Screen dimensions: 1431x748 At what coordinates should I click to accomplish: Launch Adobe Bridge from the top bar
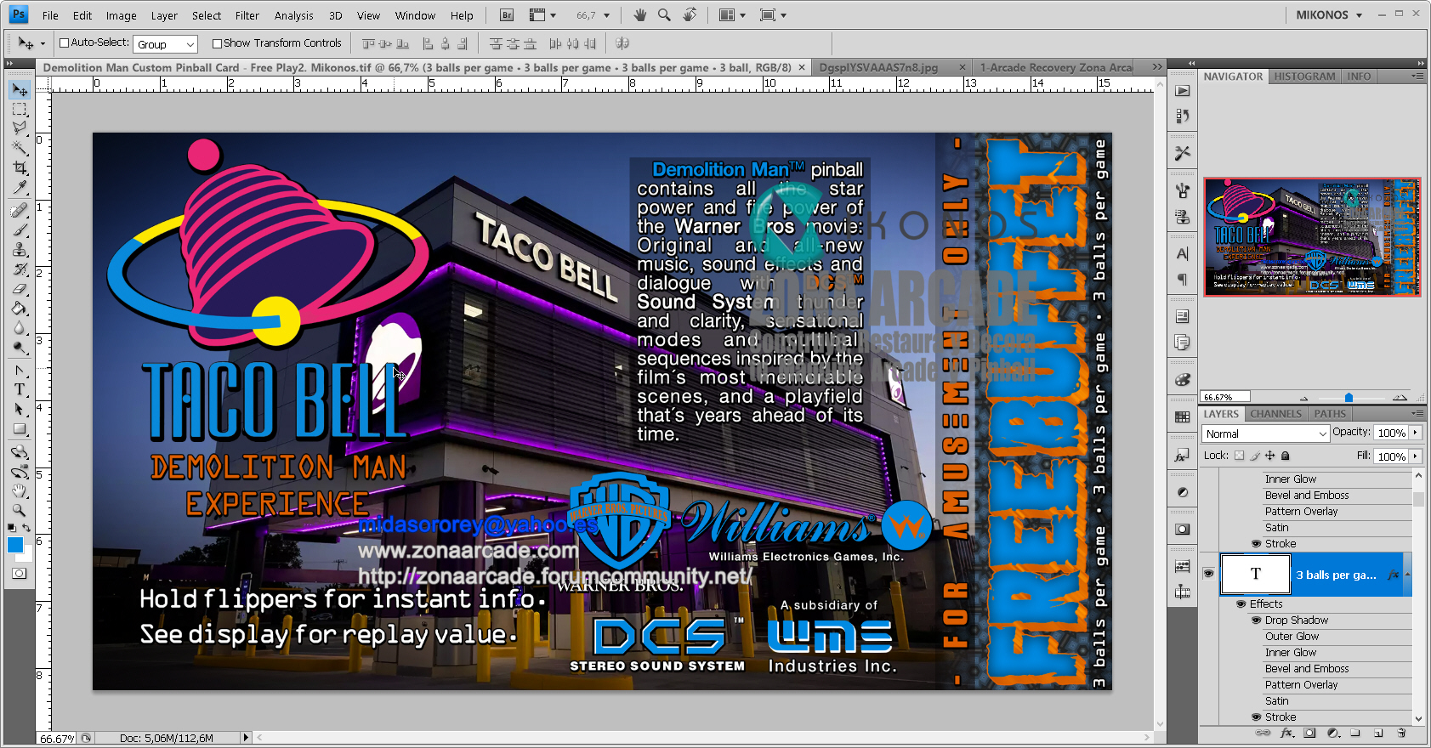507,15
